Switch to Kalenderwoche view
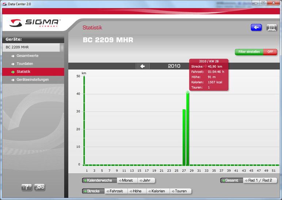 99,180
